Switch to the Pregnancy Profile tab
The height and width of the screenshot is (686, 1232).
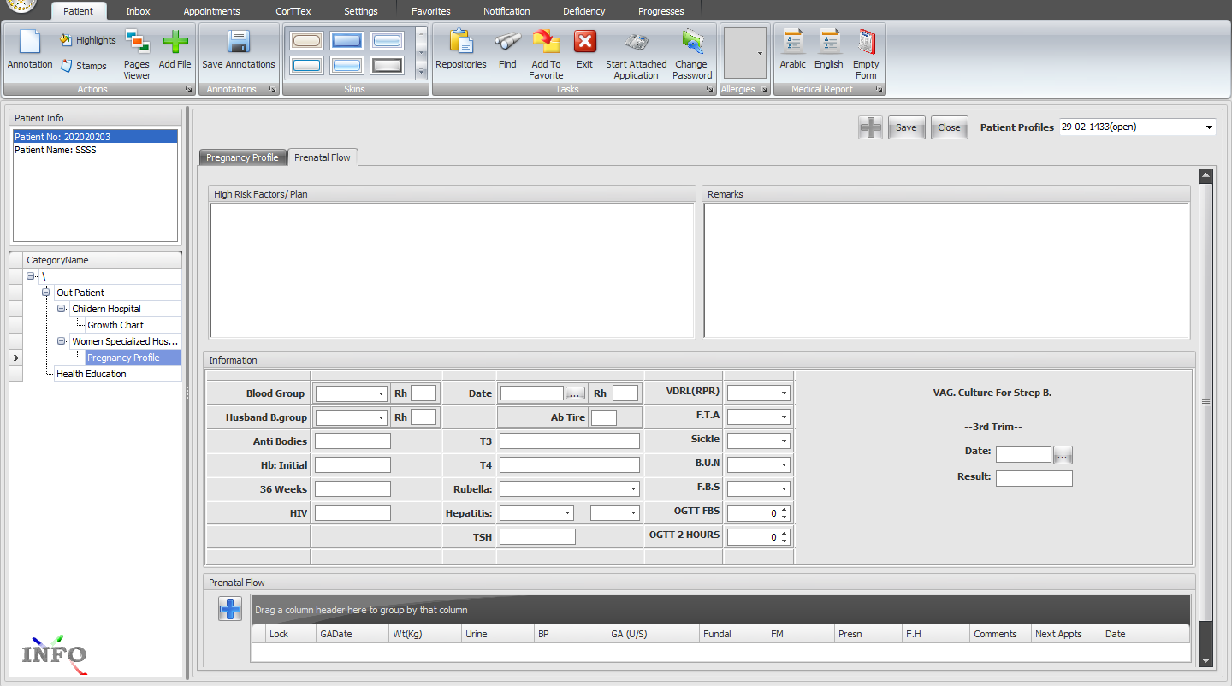242,157
